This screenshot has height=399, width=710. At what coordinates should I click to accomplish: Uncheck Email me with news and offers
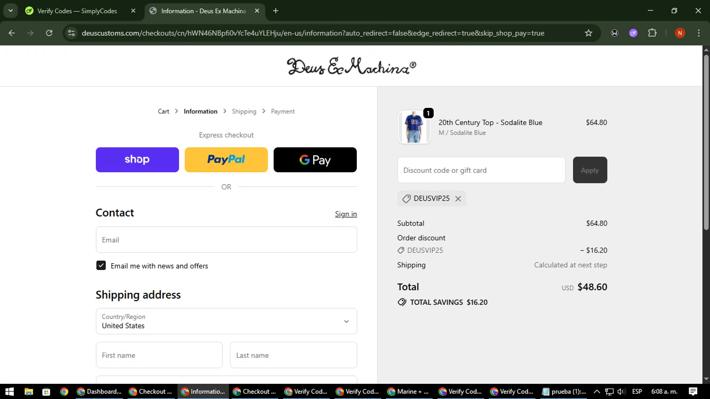click(101, 266)
